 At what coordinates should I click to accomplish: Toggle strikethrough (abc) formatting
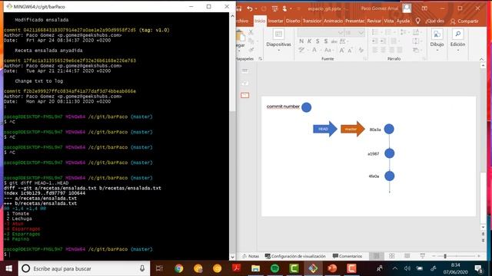point(334,41)
